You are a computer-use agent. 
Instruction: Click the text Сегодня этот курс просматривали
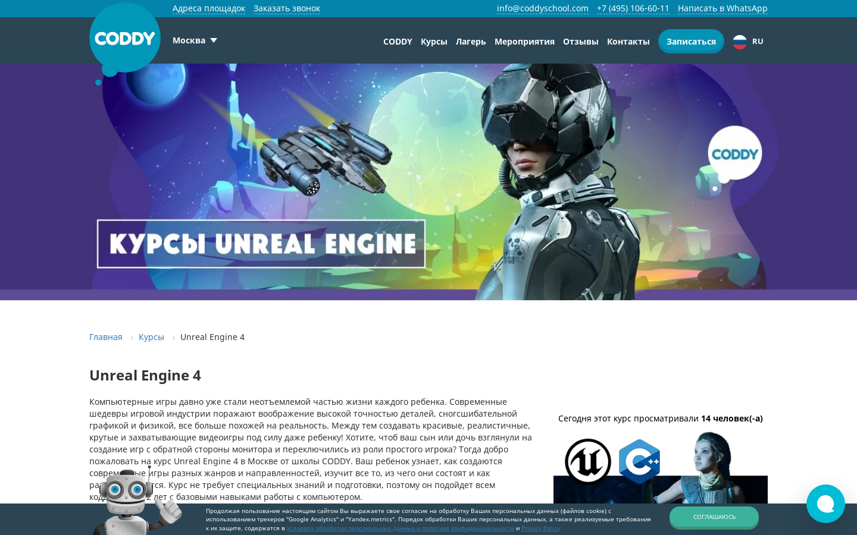click(x=628, y=418)
